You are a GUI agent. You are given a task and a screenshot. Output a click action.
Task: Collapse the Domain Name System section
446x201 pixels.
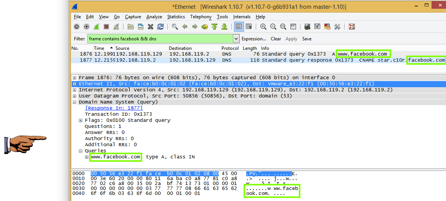[x=75, y=102]
